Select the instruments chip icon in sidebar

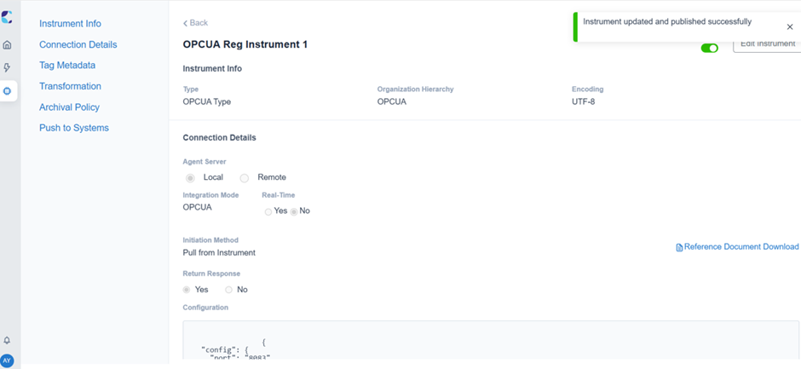tap(7, 91)
